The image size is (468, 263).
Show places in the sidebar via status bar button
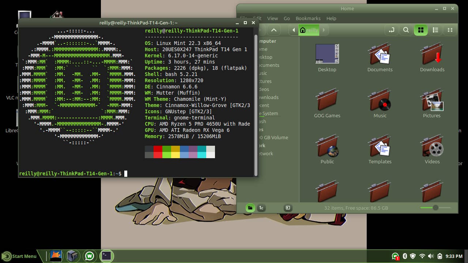click(x=250, y=208)
